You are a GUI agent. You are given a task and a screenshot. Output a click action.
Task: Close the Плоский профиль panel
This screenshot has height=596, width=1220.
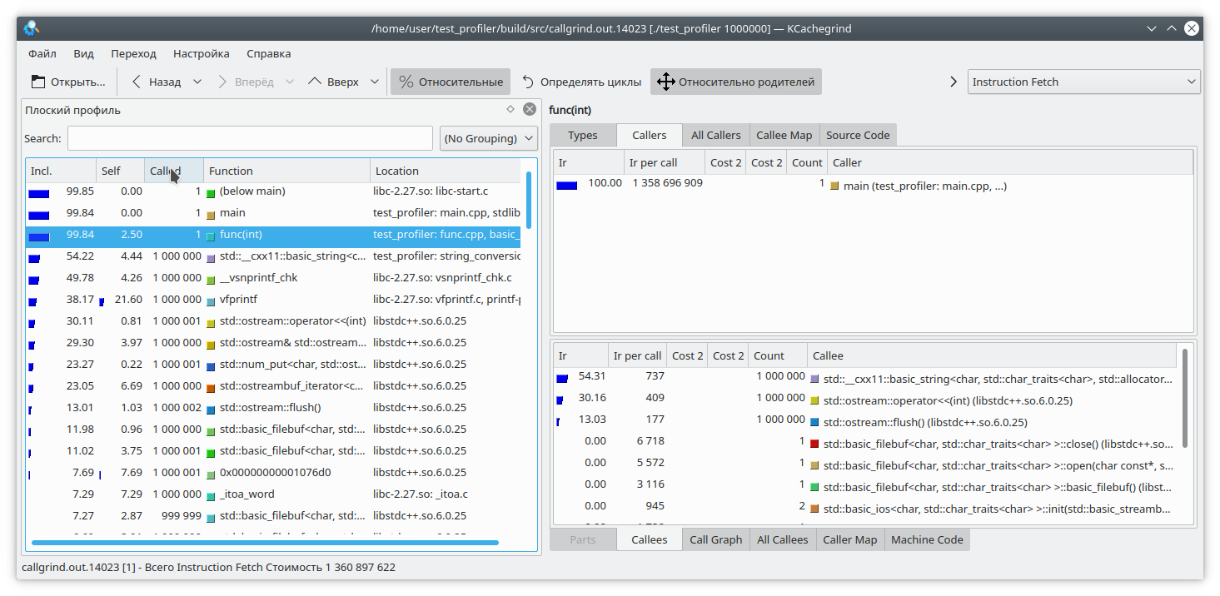(x=530, y=109)
